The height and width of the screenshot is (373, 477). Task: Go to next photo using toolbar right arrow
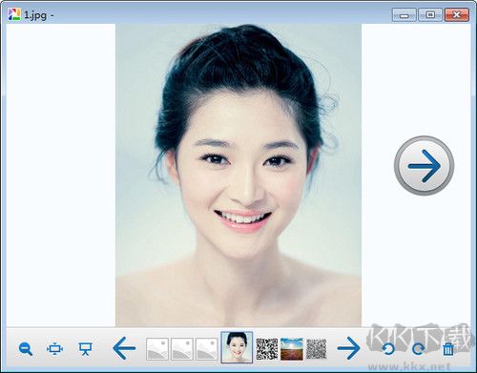(348, 348)
